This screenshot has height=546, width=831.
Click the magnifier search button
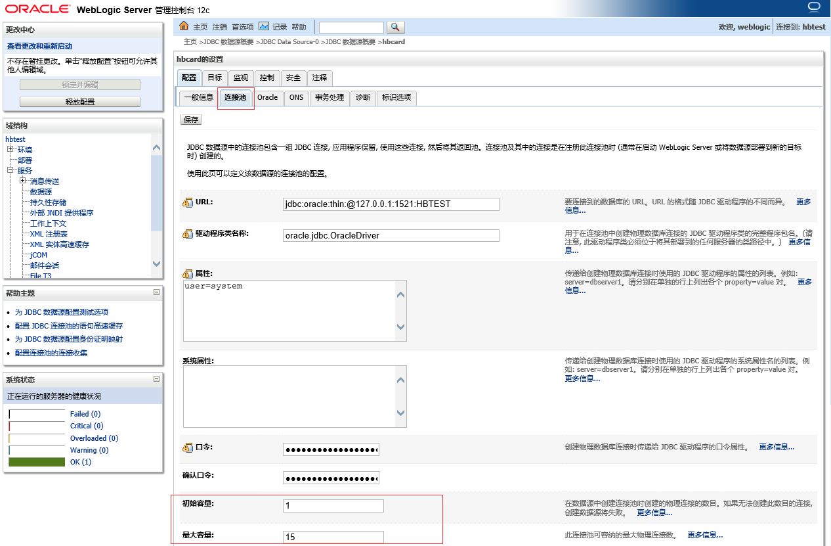point(396,27)
